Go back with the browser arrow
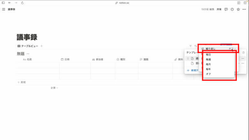The image size is (249, 140). (x=10, y=3)
